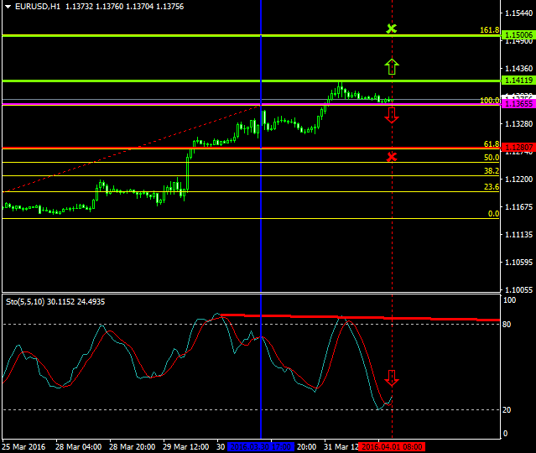The height and width of the screenshot is (453, 536).
Task: Click the red down arrow below 100.0 level
Action: [392, 115]
